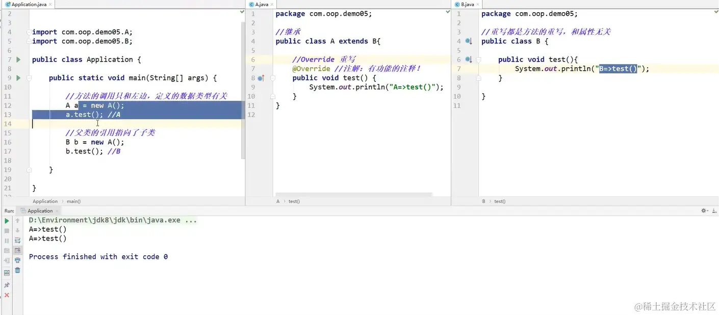
Task: Click 'b.test(); //B' code line
Action: (93, 151)
